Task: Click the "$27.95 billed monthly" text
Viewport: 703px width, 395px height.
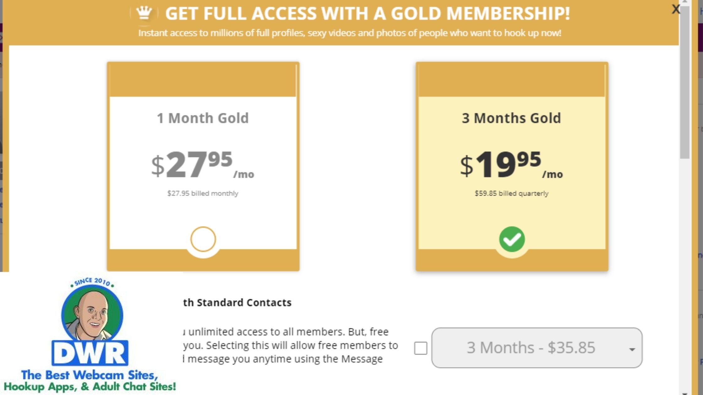Action: tap(203, 193)
